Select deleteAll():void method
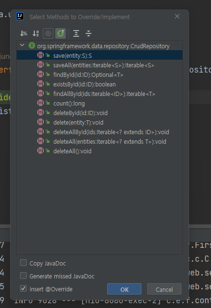 click(x=100, y=151)
